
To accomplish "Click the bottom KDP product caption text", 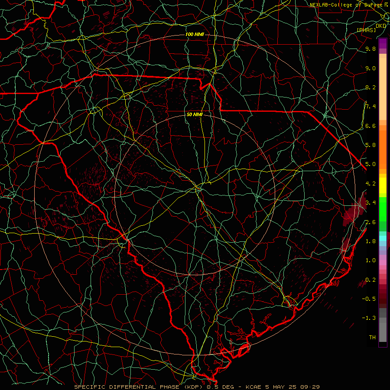I will coord(197,387).
